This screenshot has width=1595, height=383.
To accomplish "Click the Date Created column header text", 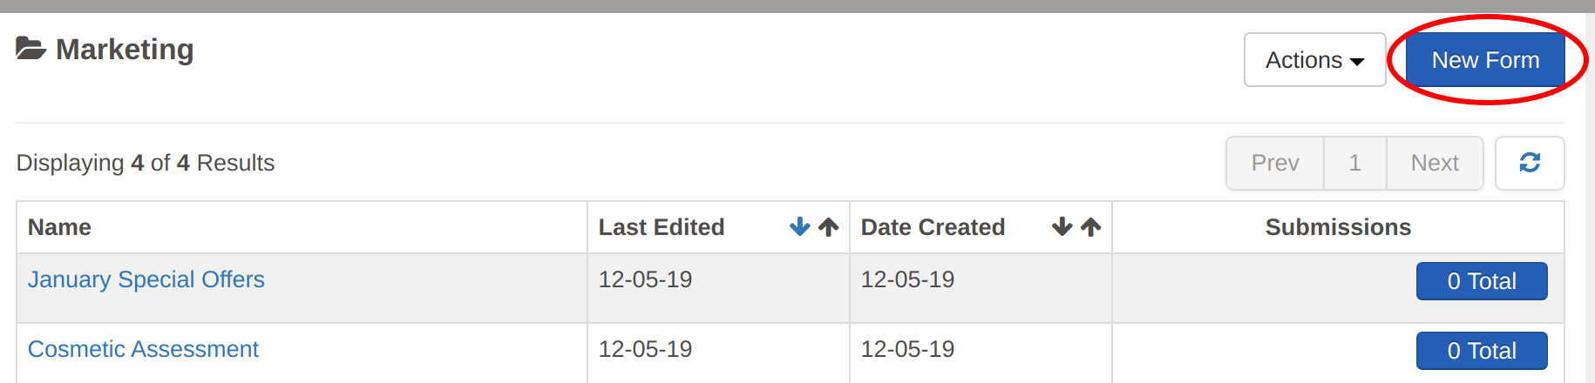I will [933, 227].
